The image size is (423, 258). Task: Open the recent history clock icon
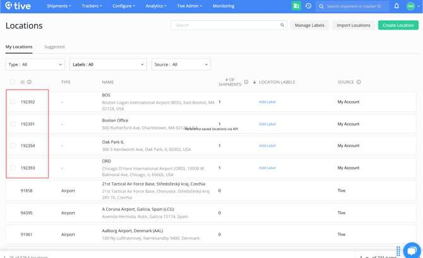click(308, 6)
